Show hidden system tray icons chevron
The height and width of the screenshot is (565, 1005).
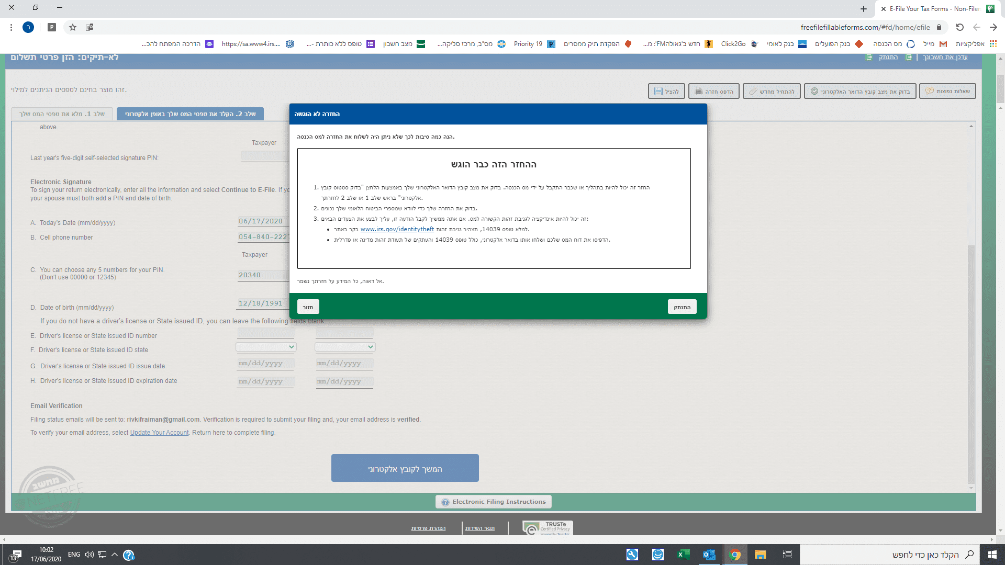click(114, 555)
